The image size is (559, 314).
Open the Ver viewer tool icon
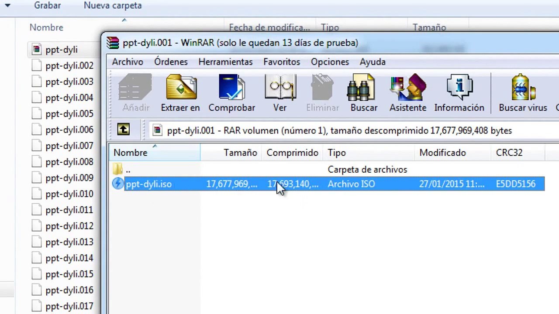(x=280, y=93)
